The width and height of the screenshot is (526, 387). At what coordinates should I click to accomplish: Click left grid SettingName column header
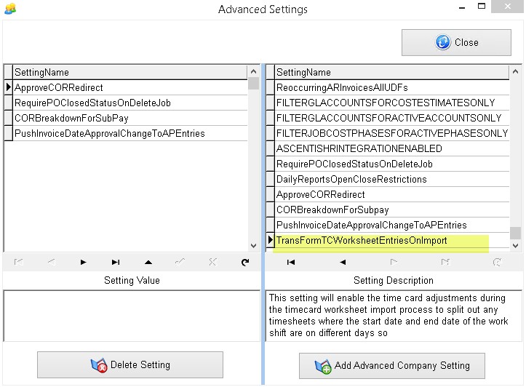[x=130, y=72]
